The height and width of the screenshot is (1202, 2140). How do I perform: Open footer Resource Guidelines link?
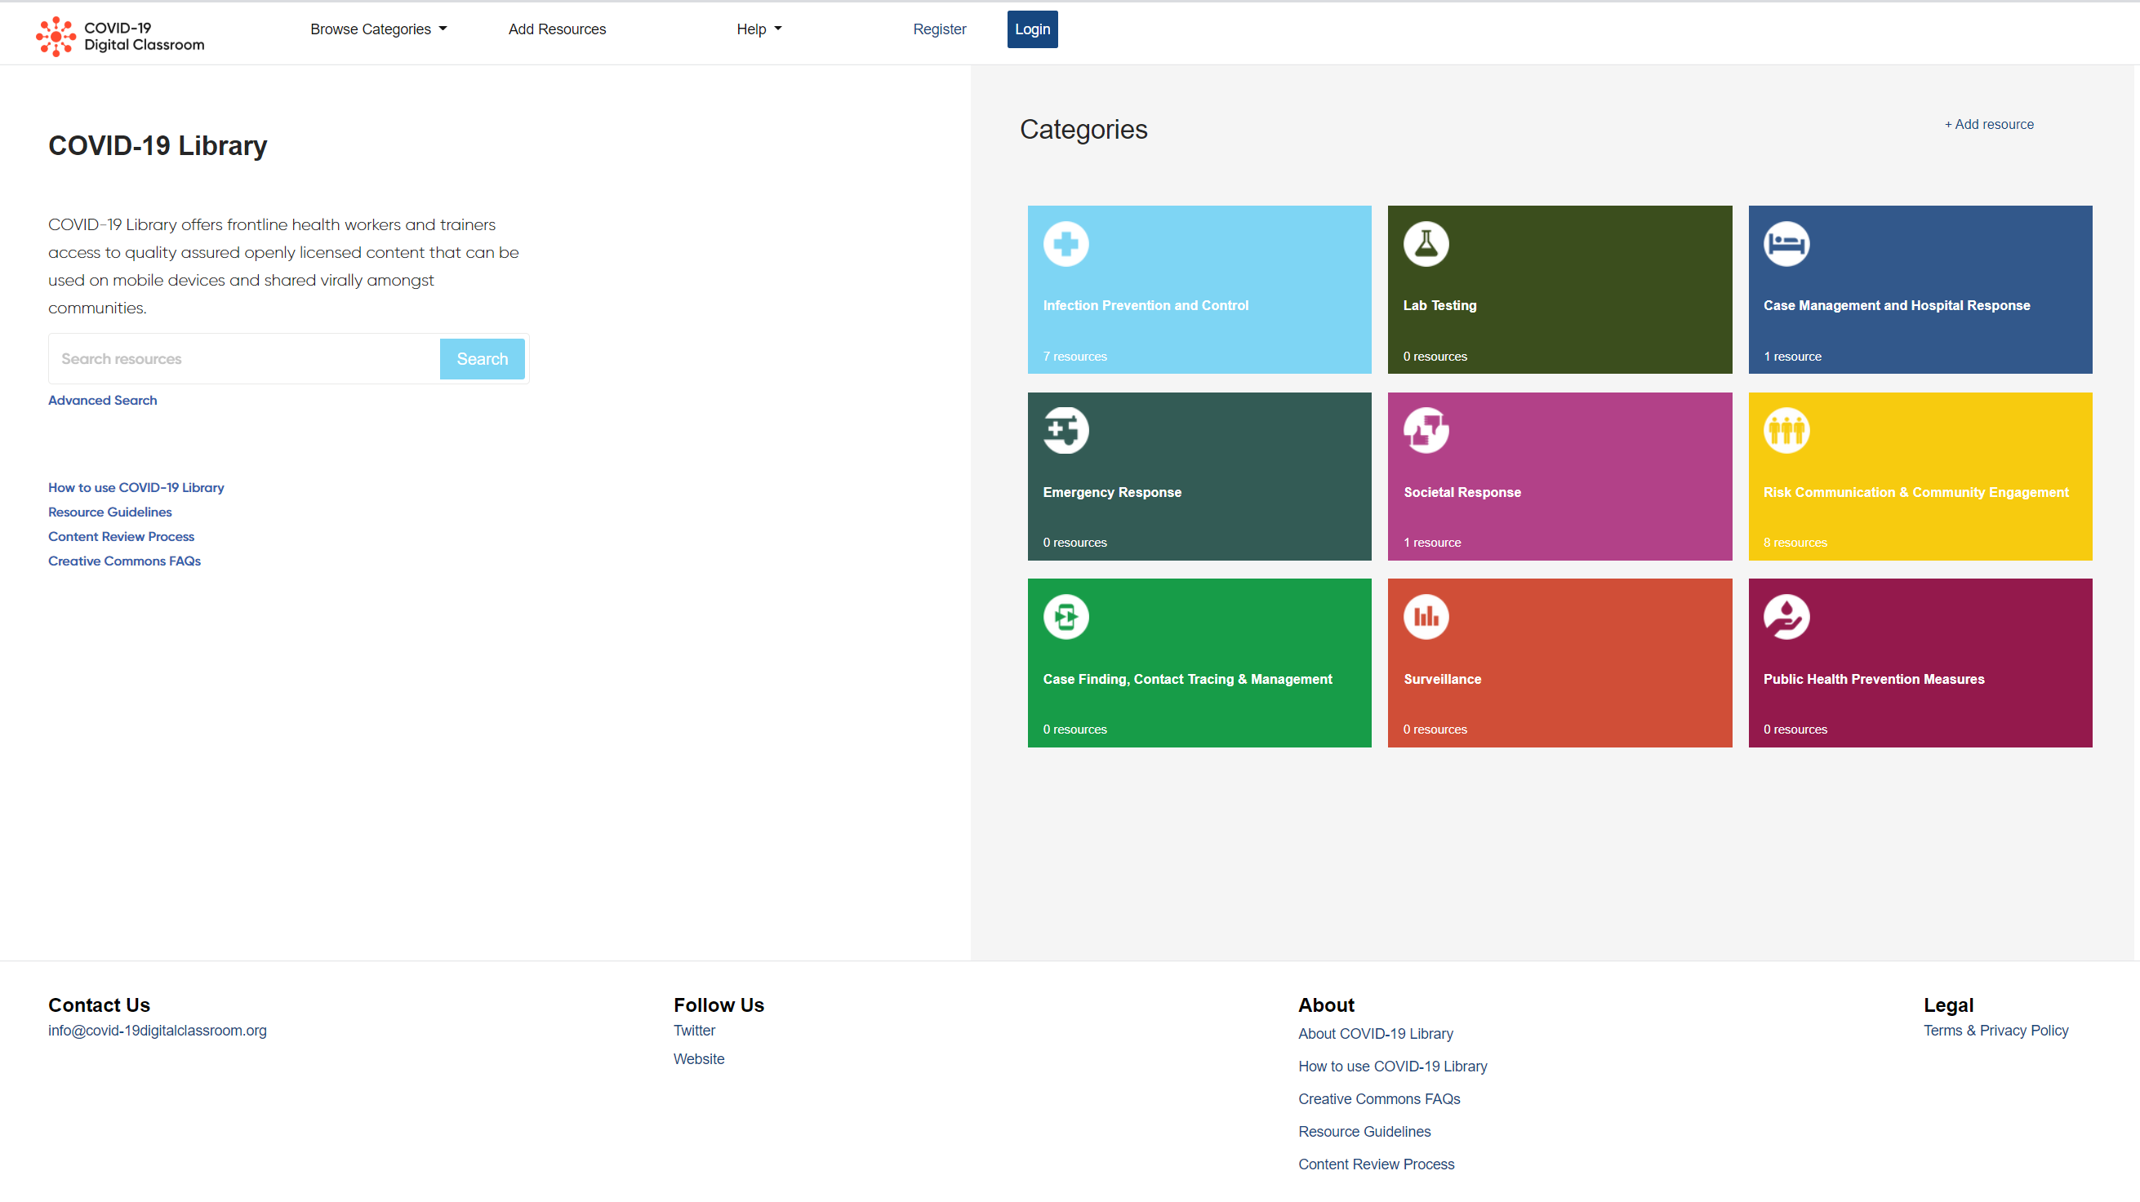[x=1364, y=1132]
